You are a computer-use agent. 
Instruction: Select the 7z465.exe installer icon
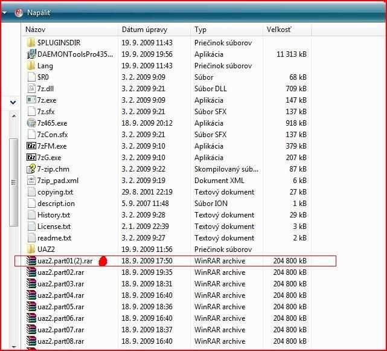point(31,123)
